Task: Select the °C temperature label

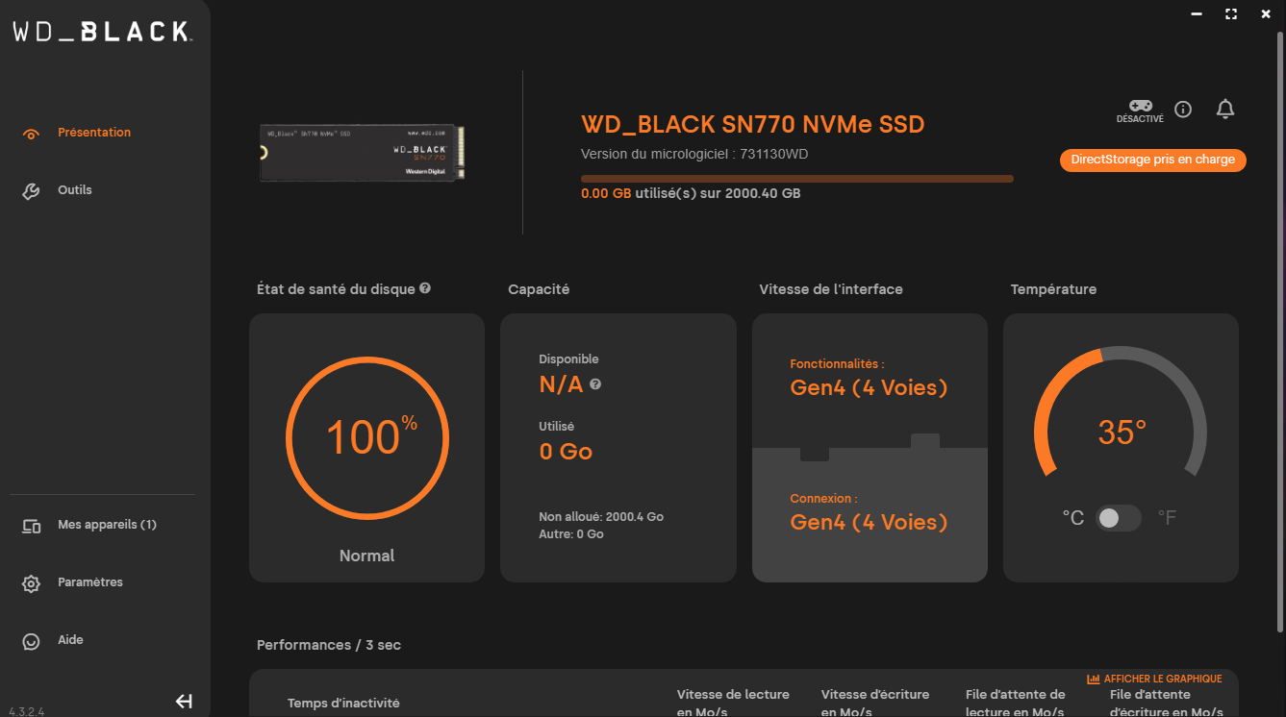Action: pyautogui.click(x=1072, y=518)
